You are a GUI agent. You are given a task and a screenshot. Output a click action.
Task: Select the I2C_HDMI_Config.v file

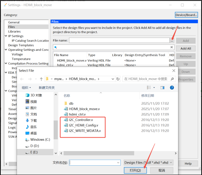click(81, 125)
